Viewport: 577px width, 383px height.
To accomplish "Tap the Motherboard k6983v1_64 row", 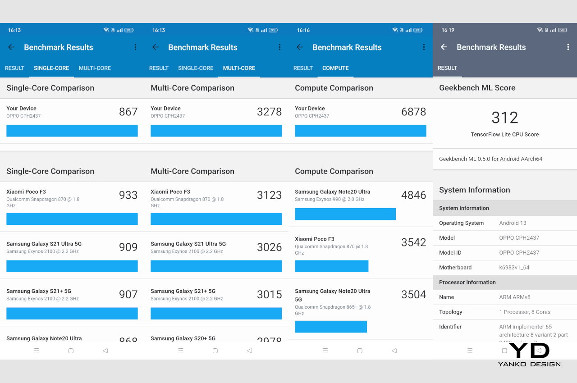I will point(505,268).
